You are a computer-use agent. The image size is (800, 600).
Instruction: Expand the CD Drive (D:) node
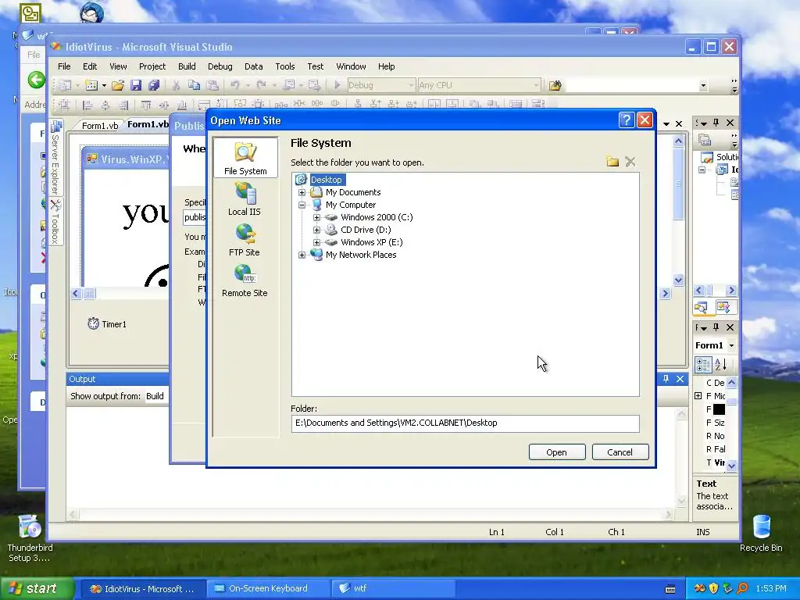(x=317, y=230)
